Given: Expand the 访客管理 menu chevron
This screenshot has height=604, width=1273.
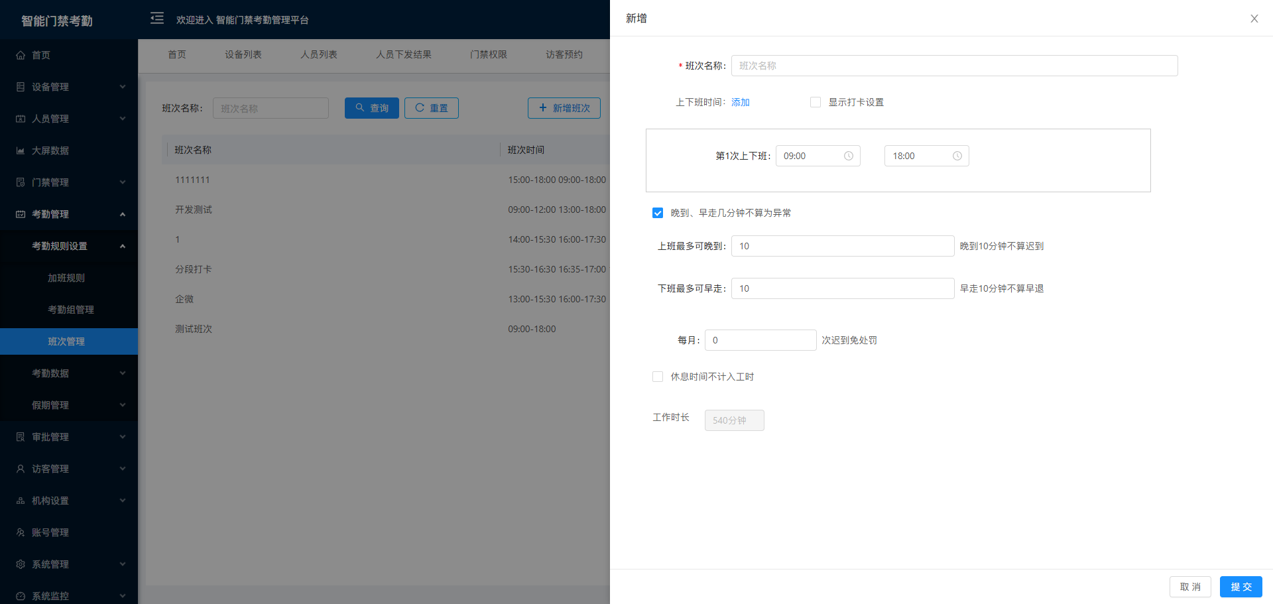Looking at the screenshot, I should (123, 469).
